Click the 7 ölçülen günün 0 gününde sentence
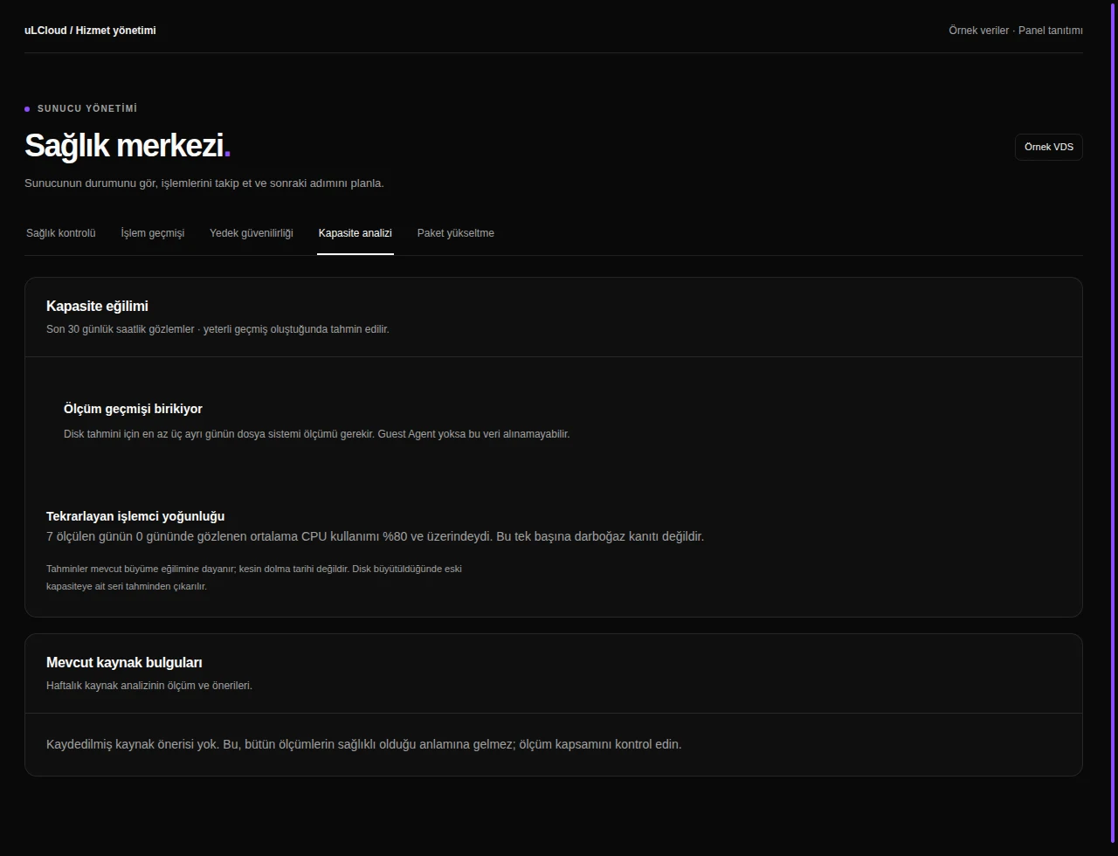The width and height of the screenshot is (1118, 856). click(375, 536)
